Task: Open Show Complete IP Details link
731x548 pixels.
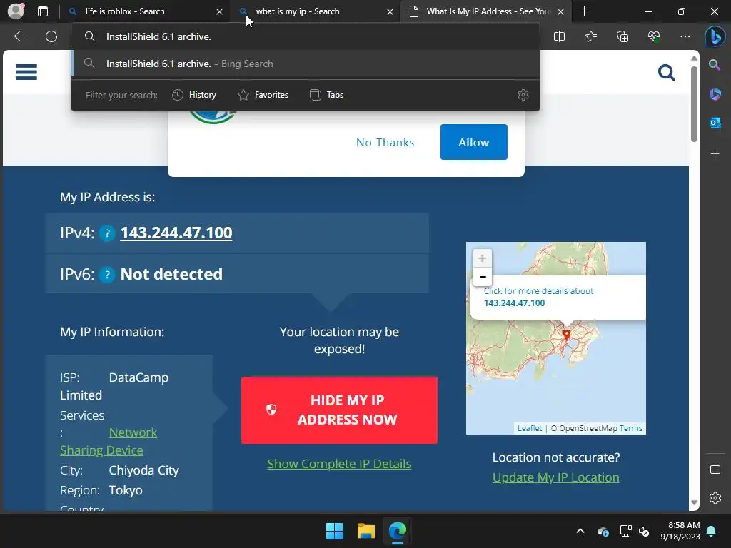Action: tap(339, 464)
